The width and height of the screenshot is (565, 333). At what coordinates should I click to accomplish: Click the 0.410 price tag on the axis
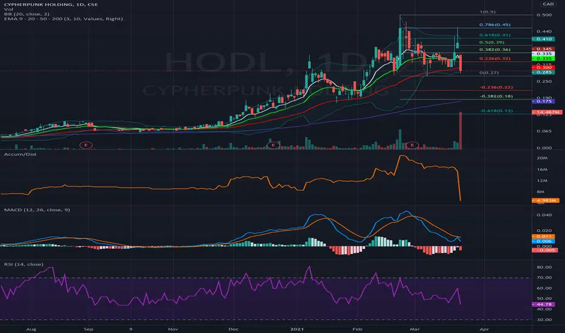[543, 39]
